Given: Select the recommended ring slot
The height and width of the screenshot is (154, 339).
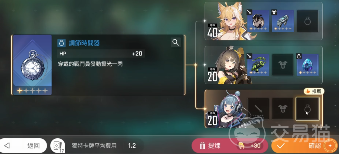Looking at the screenshot, I should point(307,109).
